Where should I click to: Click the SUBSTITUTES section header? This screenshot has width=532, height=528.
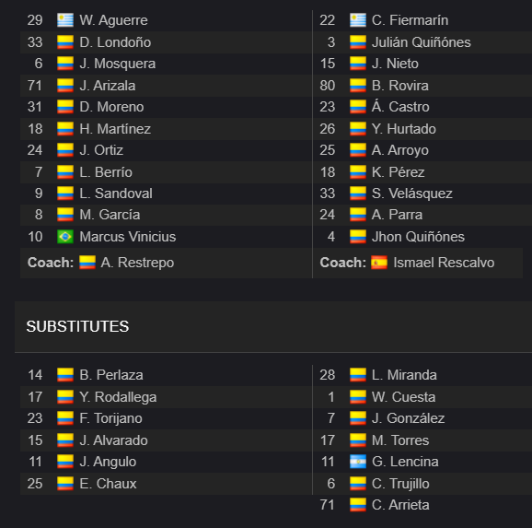pyautogui.click(x=77, y=326)
